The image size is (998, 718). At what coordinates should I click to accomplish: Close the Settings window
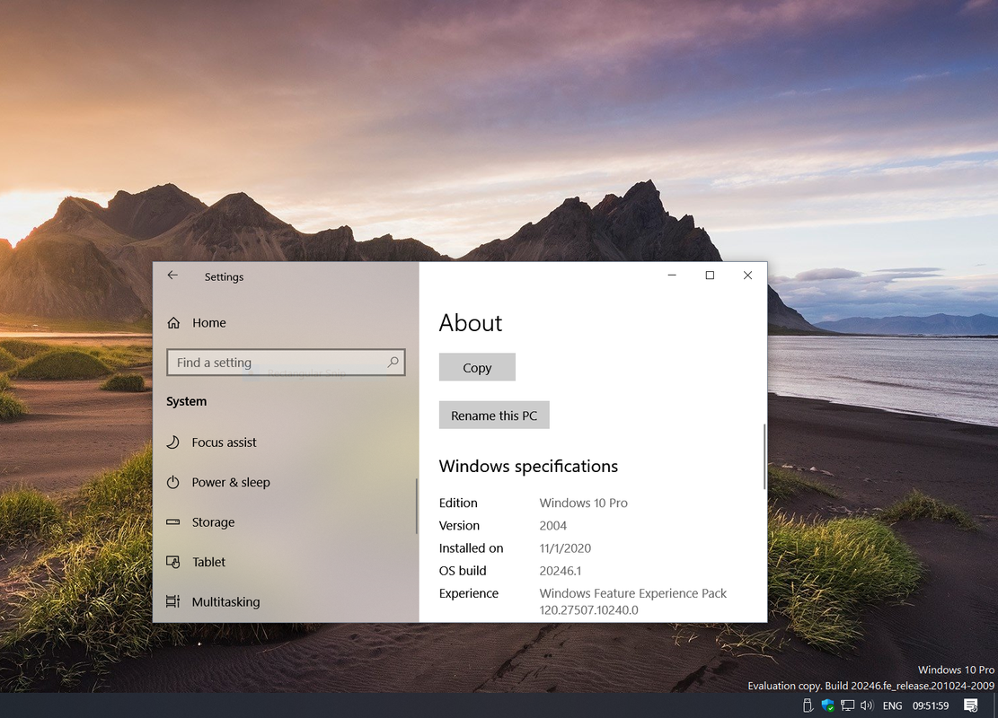748,275
